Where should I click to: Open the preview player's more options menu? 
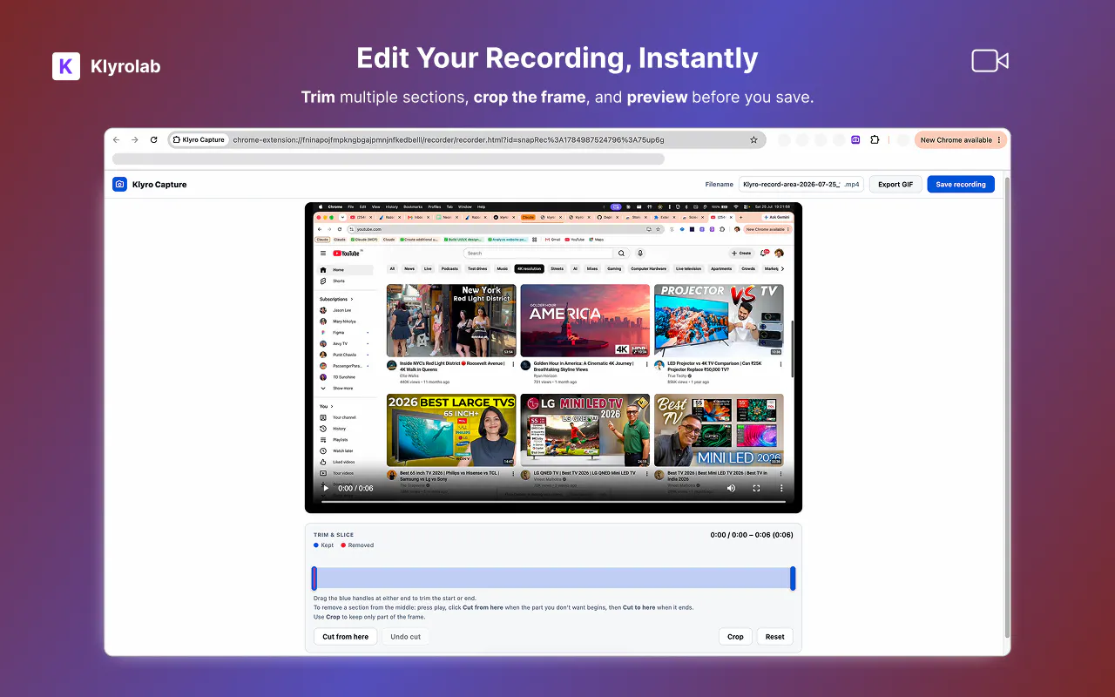(781, 489)
